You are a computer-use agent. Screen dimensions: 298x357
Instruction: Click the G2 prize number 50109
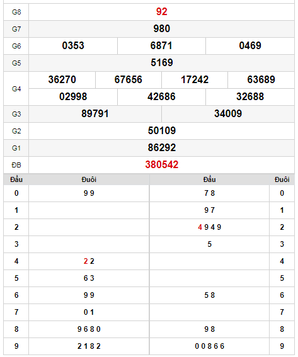click(x=161, y=131)
